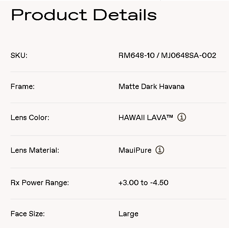This screenshot has height=228, width=229.
Task: Select the MJ0648SA-002 SKU code
Action: click(x=189, y=56)
